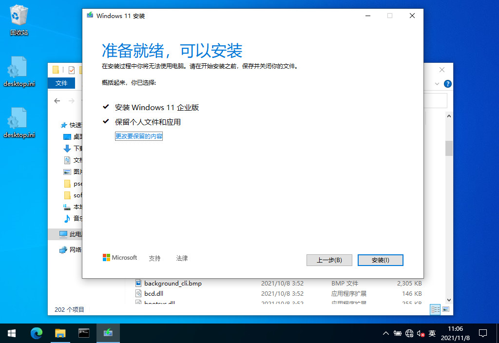This screenshot has width=499, height=343.
Task: Select the 文档 documents sidebar item
Action: coord(73,160)
